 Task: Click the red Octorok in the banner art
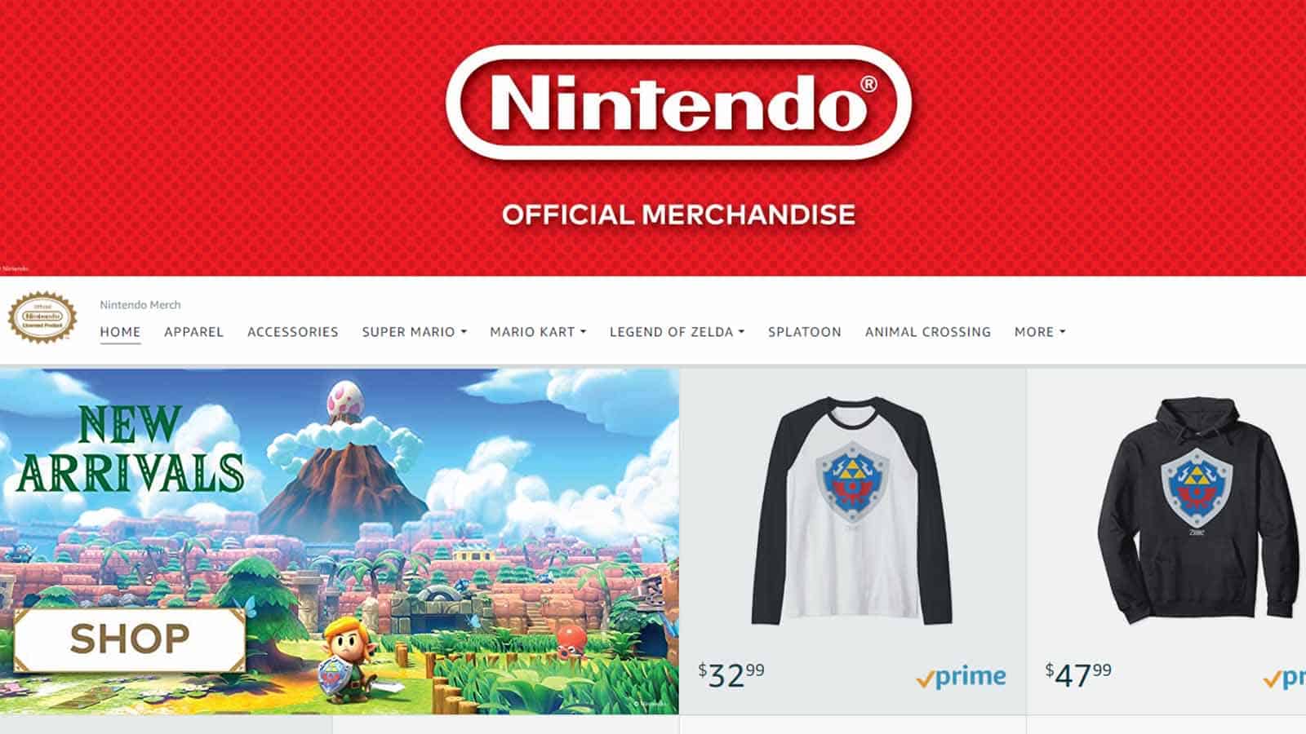[566, 639]
